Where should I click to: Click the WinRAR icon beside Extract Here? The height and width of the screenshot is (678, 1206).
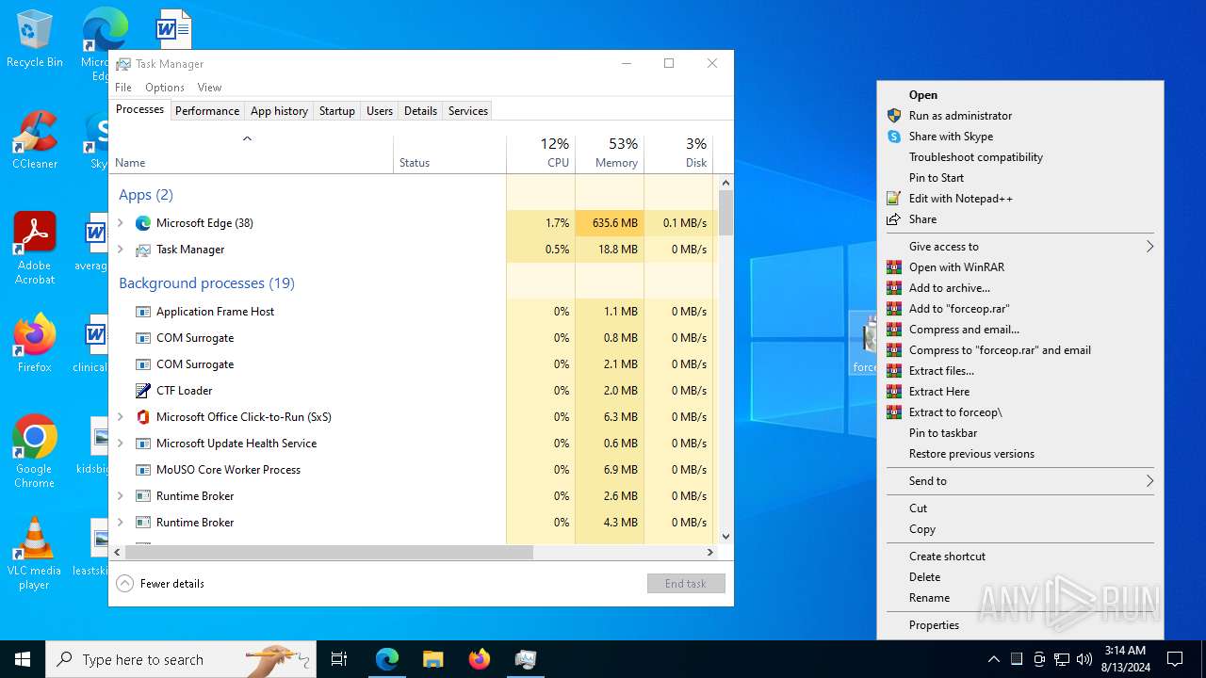point(894,392)
